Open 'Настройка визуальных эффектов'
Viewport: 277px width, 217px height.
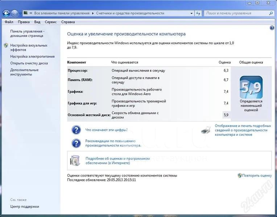pos(29,48)
